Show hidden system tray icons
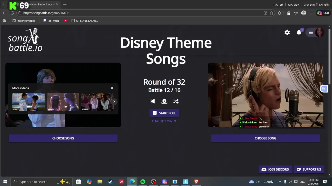 (x=280, y=182)
